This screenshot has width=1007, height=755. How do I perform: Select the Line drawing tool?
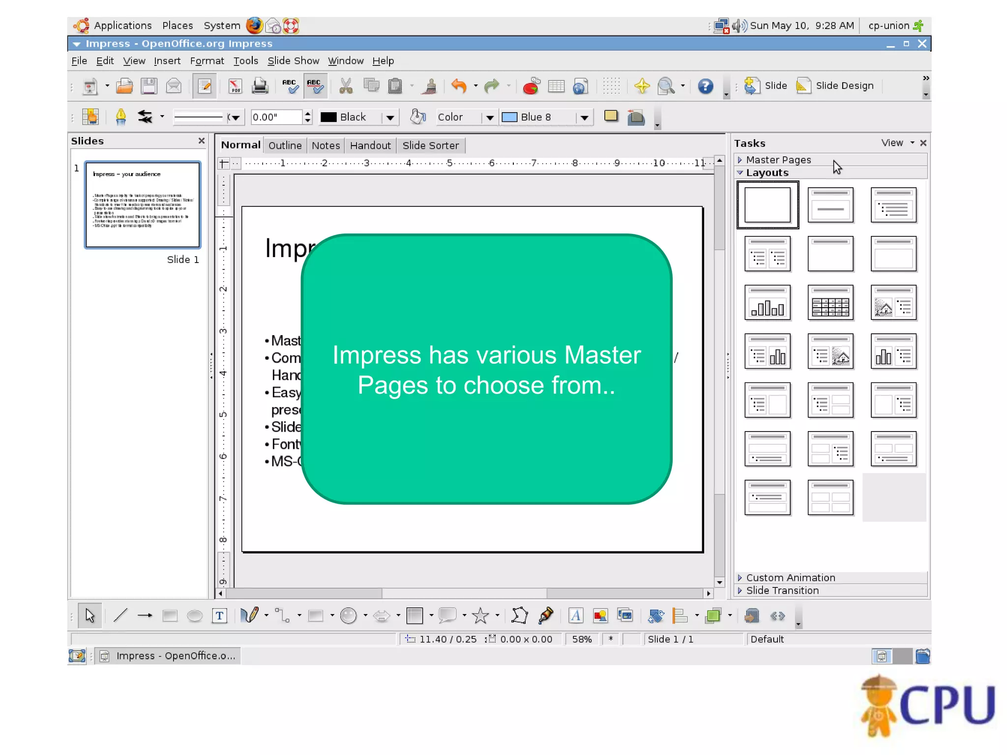click(x=120, y=615)
